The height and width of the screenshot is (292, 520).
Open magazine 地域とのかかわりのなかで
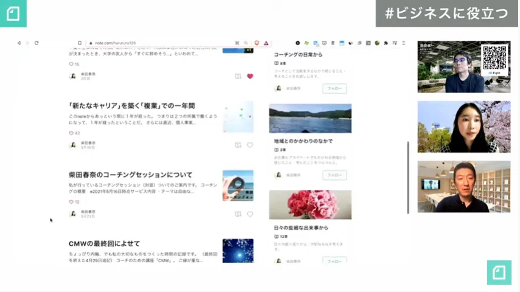pos(303,141)
